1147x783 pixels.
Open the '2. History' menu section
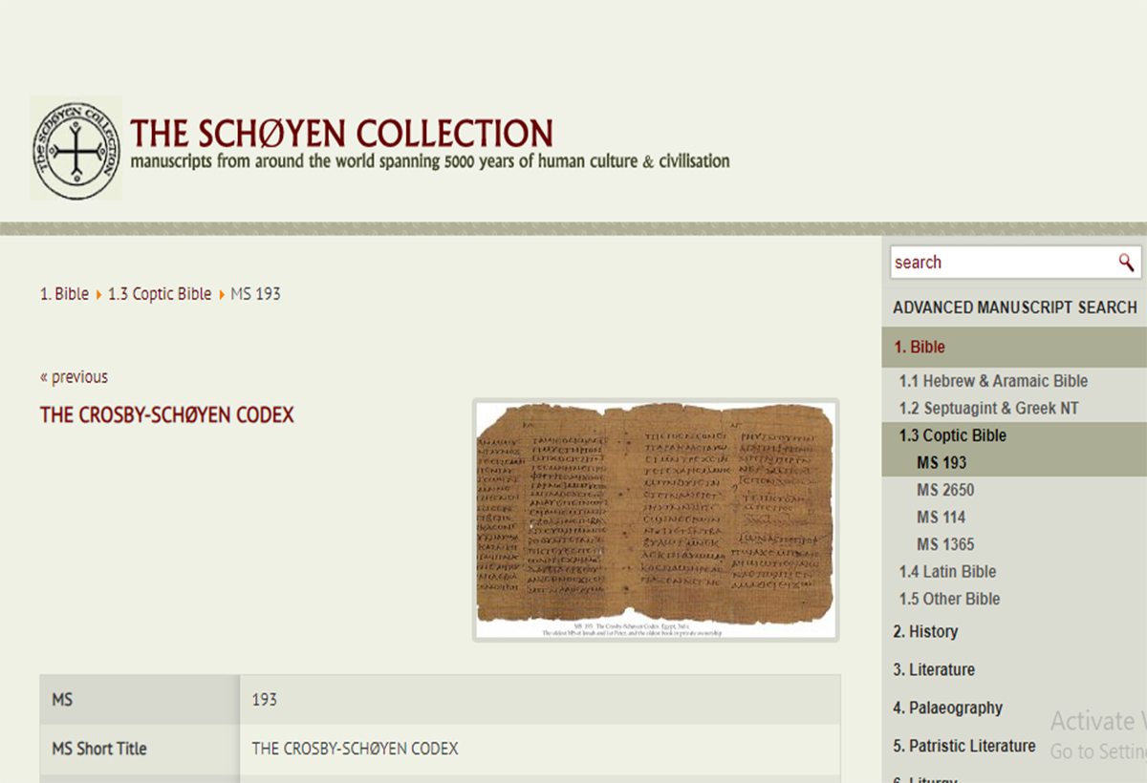(x=925, y=632)
